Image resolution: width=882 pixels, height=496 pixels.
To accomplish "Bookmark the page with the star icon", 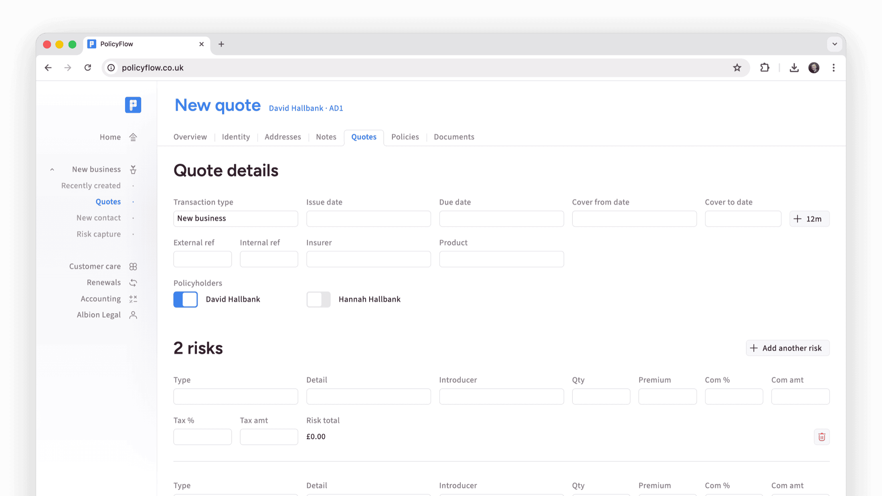I will pyautogui.click(x=737, y=68).
